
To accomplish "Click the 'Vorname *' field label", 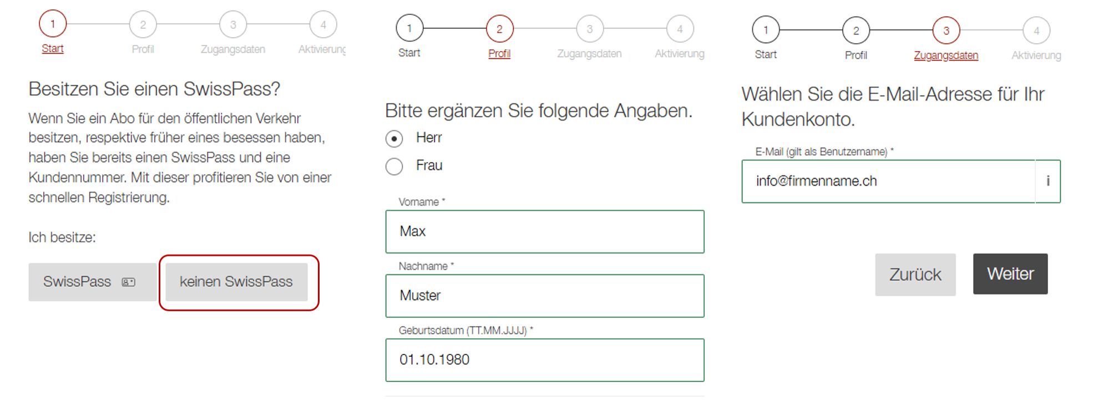I will point(422,202).
